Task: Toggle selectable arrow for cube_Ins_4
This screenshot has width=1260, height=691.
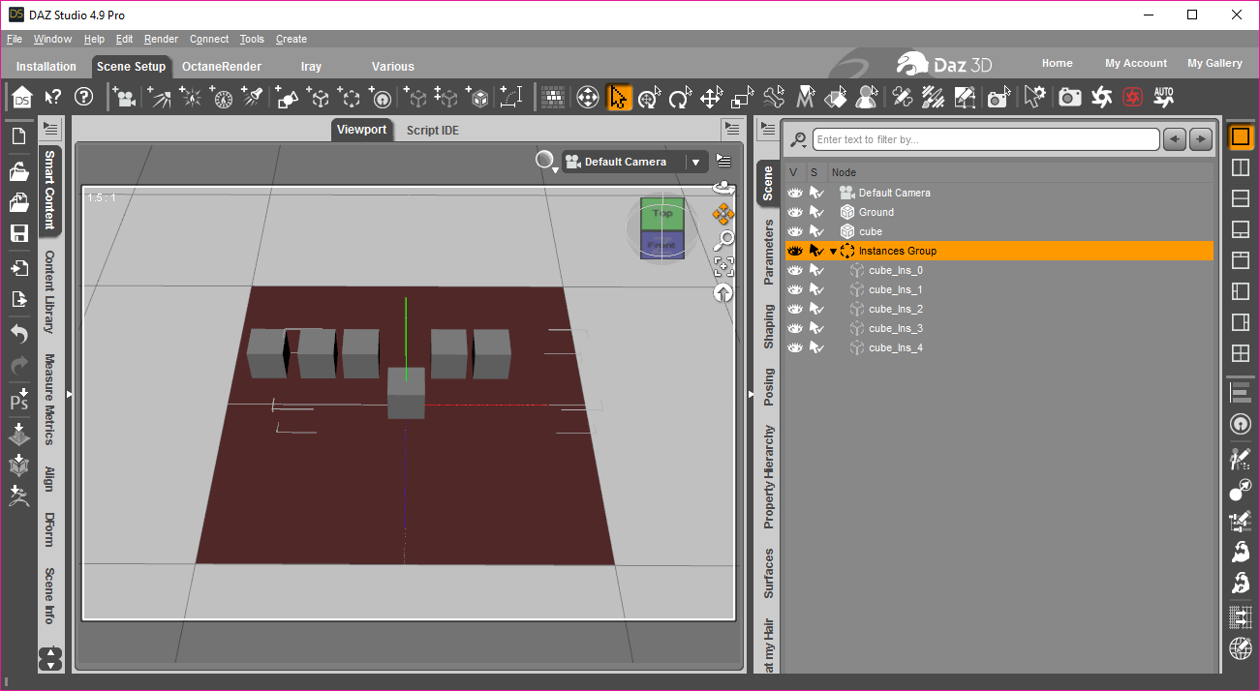Action: (816, 347)
